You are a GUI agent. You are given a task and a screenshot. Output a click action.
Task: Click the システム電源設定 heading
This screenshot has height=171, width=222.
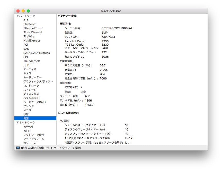68,113
